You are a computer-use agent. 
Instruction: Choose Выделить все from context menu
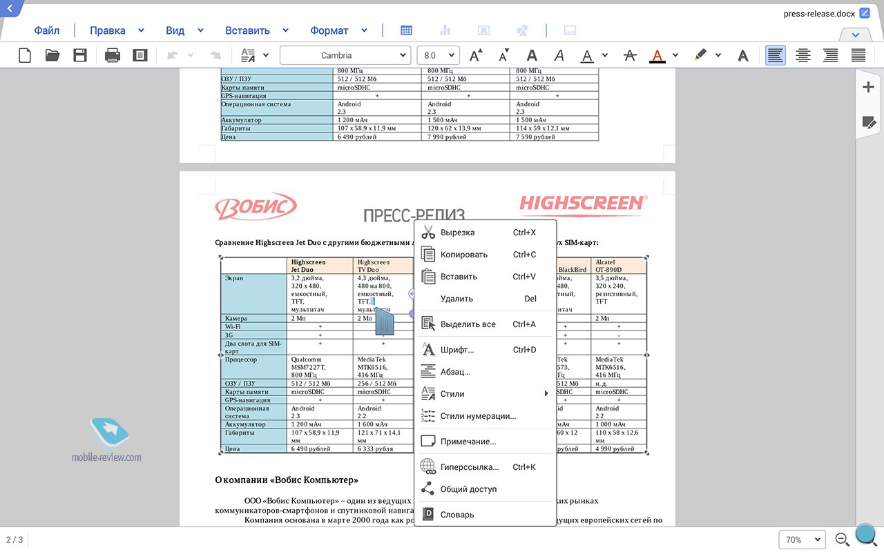[485, 324]
